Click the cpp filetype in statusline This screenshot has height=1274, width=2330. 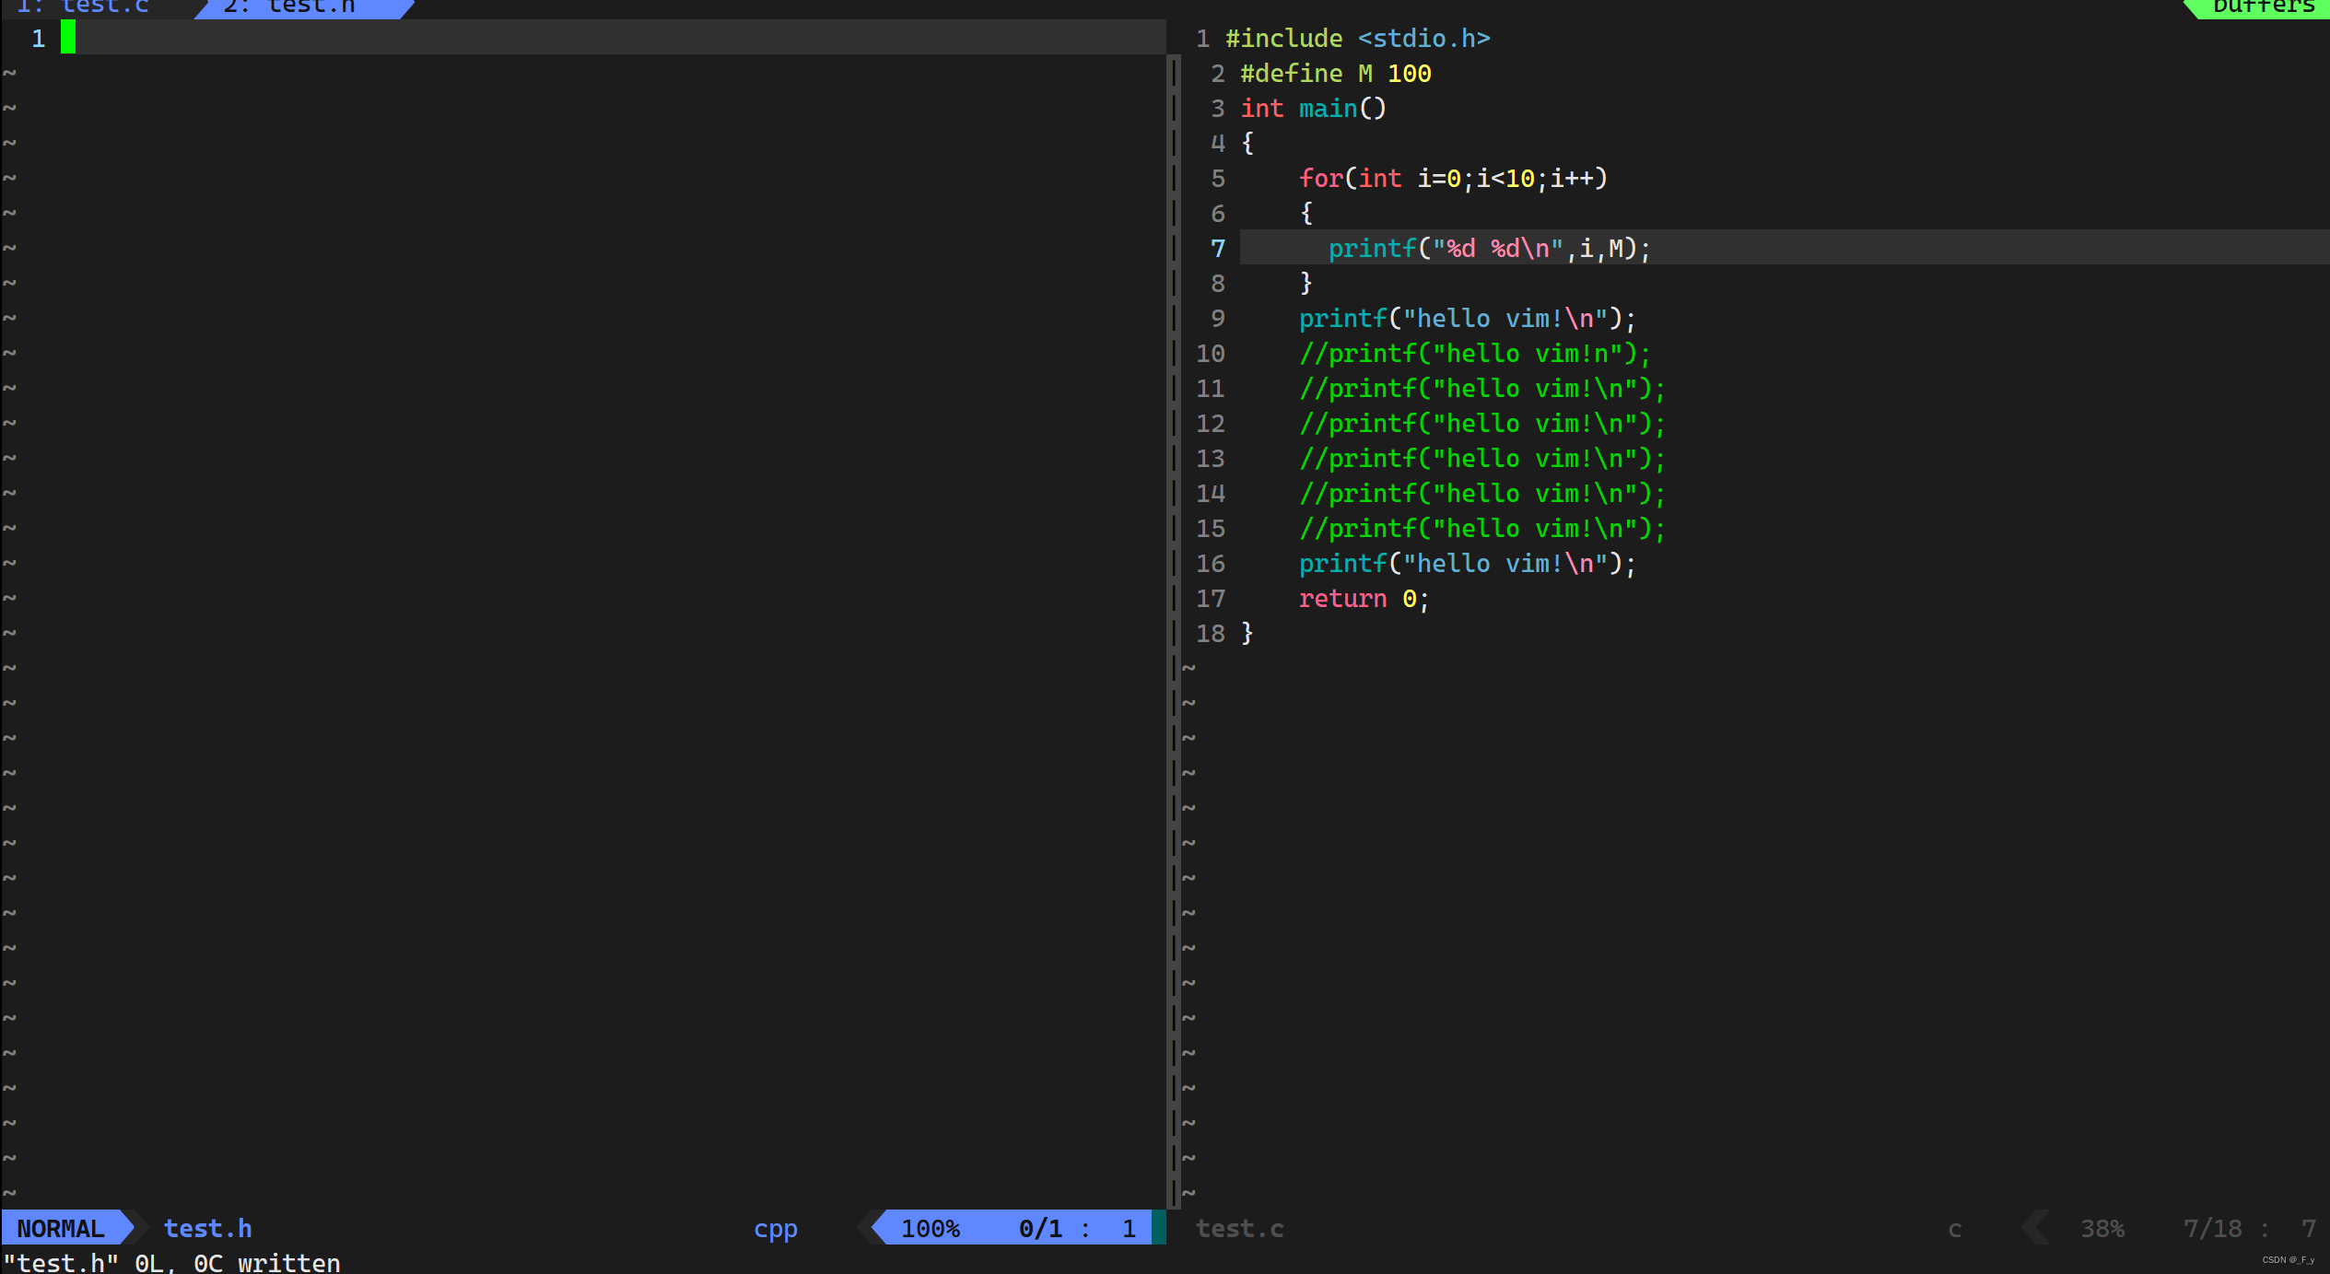[x=776, y=1228]
